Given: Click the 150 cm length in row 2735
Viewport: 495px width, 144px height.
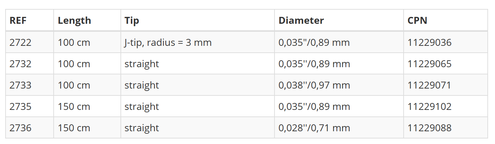Looking at the screenshot, I should click(74, 107).
